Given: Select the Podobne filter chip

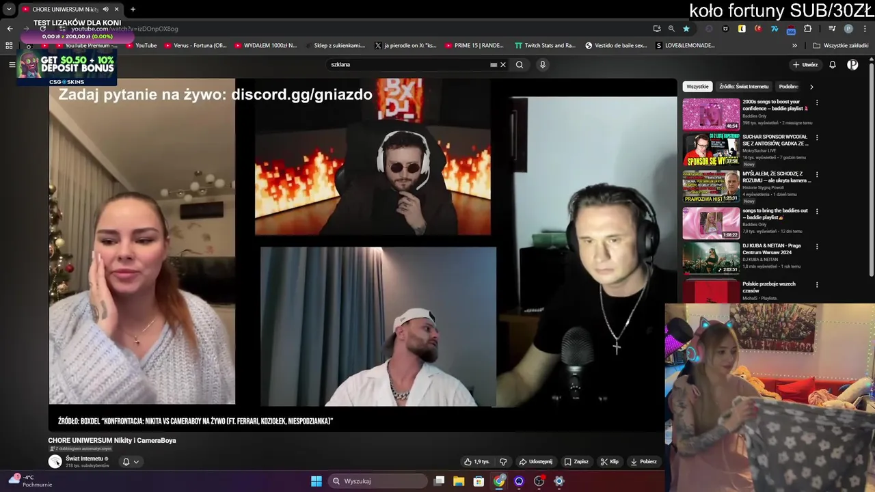Looking at the screenshot, I should click(x=789, y=87).
